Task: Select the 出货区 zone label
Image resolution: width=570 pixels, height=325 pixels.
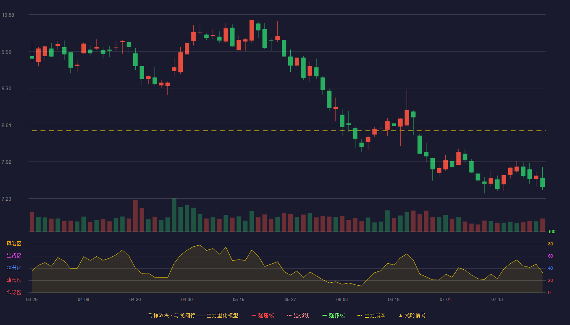Action: click(14, 256)
